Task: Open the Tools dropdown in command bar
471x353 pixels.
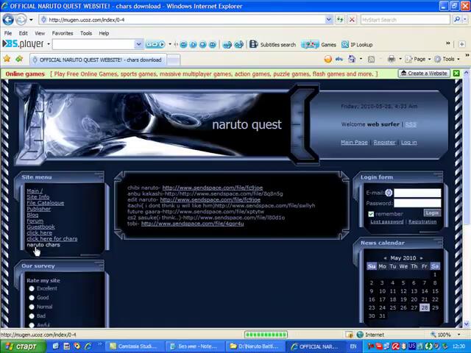Action: coord(448,60)
